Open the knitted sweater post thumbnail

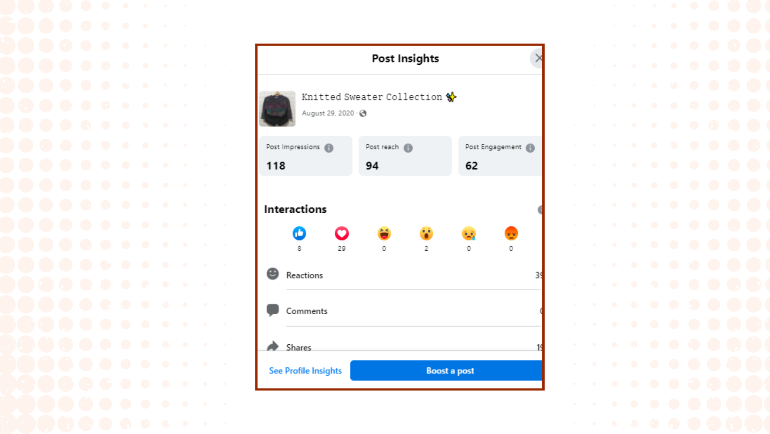277,108
